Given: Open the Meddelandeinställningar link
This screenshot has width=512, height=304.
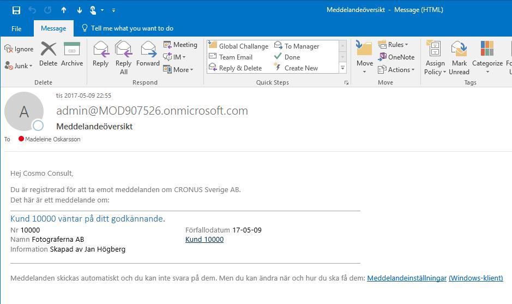Looking at the screenshot, I should pyautogui.click(x=407, y=278).
